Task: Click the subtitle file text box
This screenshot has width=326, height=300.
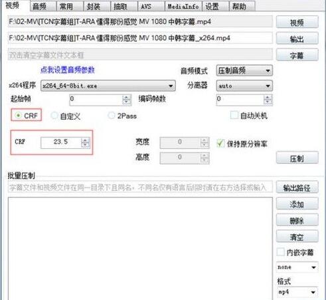Action: (140, 55)
